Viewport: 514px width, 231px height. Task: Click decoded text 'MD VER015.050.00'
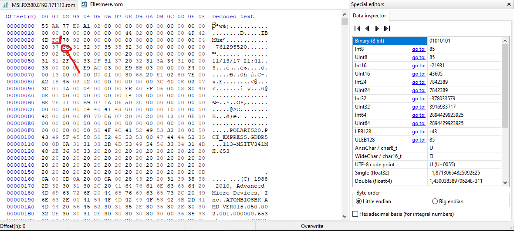click(x=240, y=207)
